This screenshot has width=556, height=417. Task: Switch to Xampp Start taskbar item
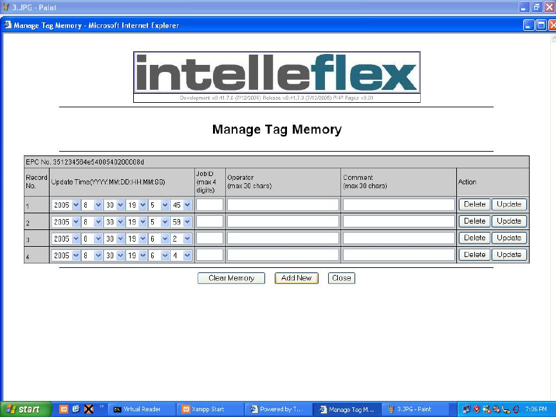point(210,409)
